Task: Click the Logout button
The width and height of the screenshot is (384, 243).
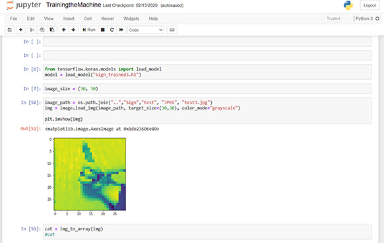Action: pyautogui.click(x=369, y=5)
